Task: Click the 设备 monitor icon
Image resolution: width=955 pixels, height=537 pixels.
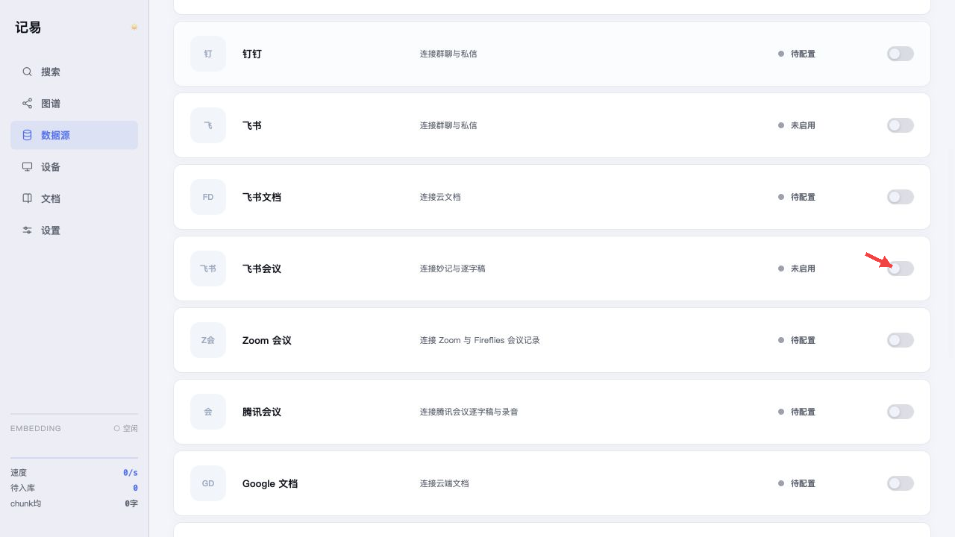Action: click(x=27, y=167)
